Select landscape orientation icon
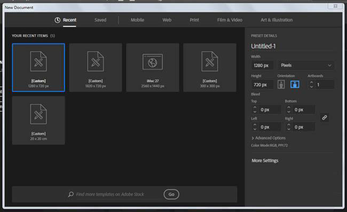347x212 pixels. click(295, 84)
